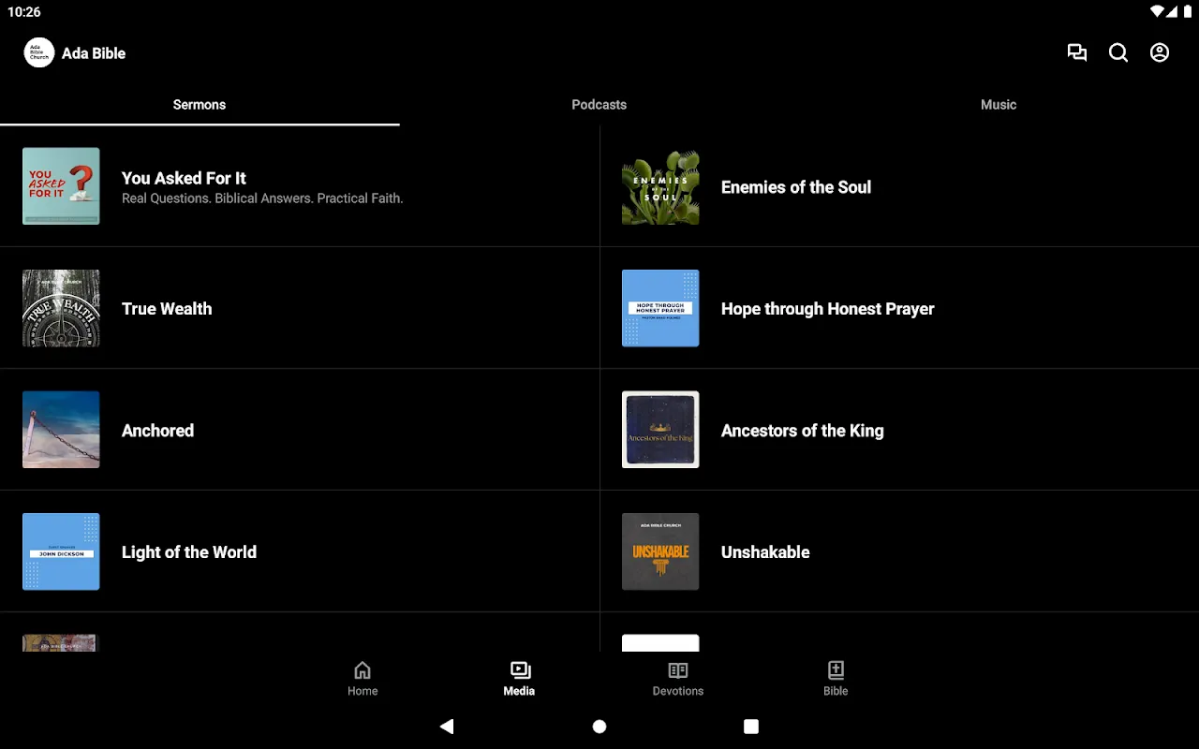Go to Home in bottom navigation
The width and height of the screenshot is (1199, 749).
click(363, 679)
